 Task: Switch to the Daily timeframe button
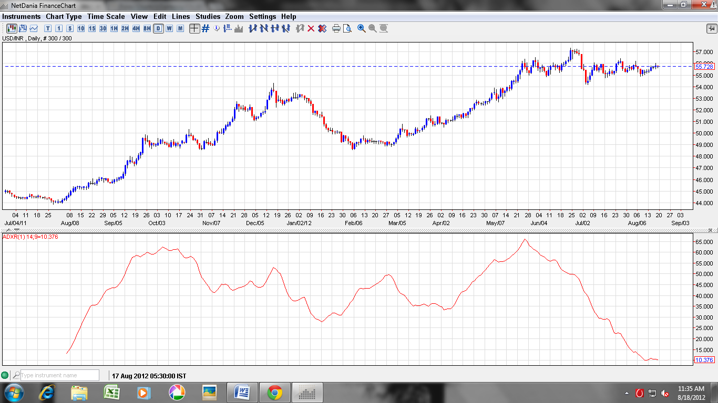[x=158, y=29]
